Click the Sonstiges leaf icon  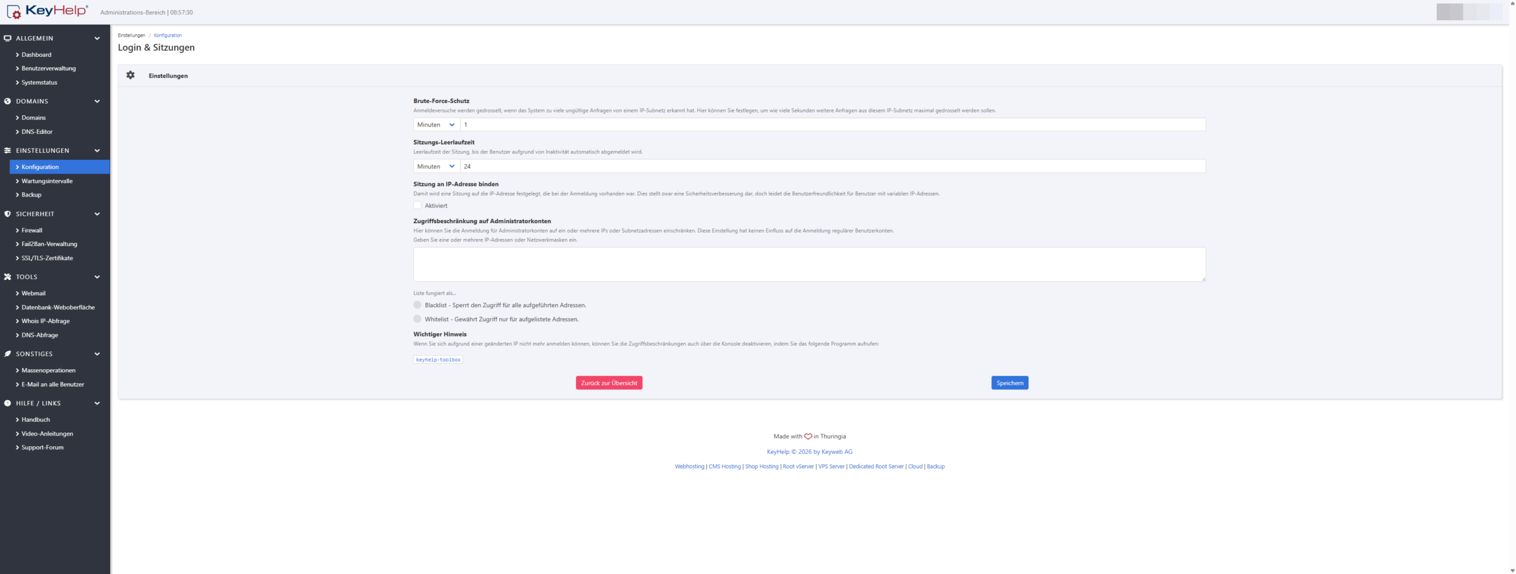tap(8, 354)
